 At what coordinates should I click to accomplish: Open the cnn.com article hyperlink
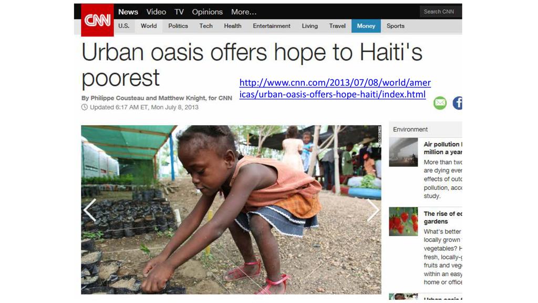click(x=335, y=88)
